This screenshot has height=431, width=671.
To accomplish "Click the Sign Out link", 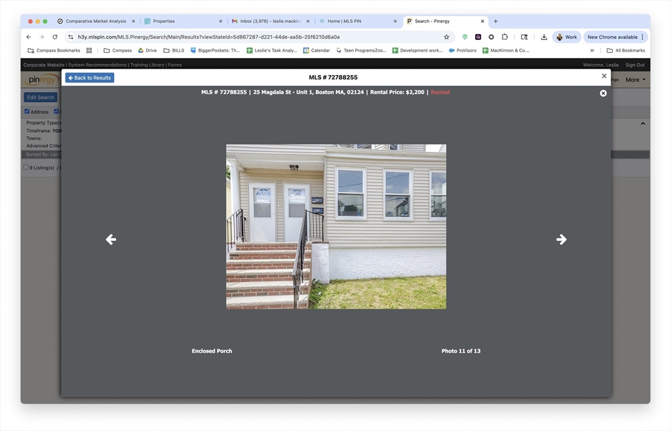I will [634, 65].
